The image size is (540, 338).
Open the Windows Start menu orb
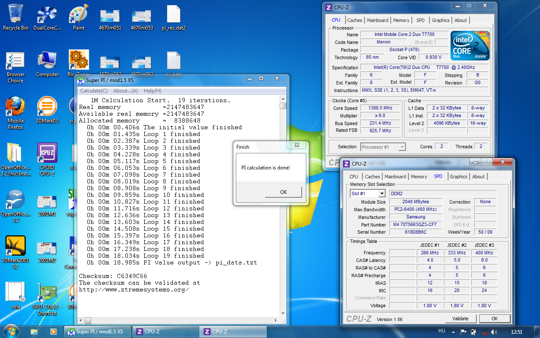(x=11, y=331)
